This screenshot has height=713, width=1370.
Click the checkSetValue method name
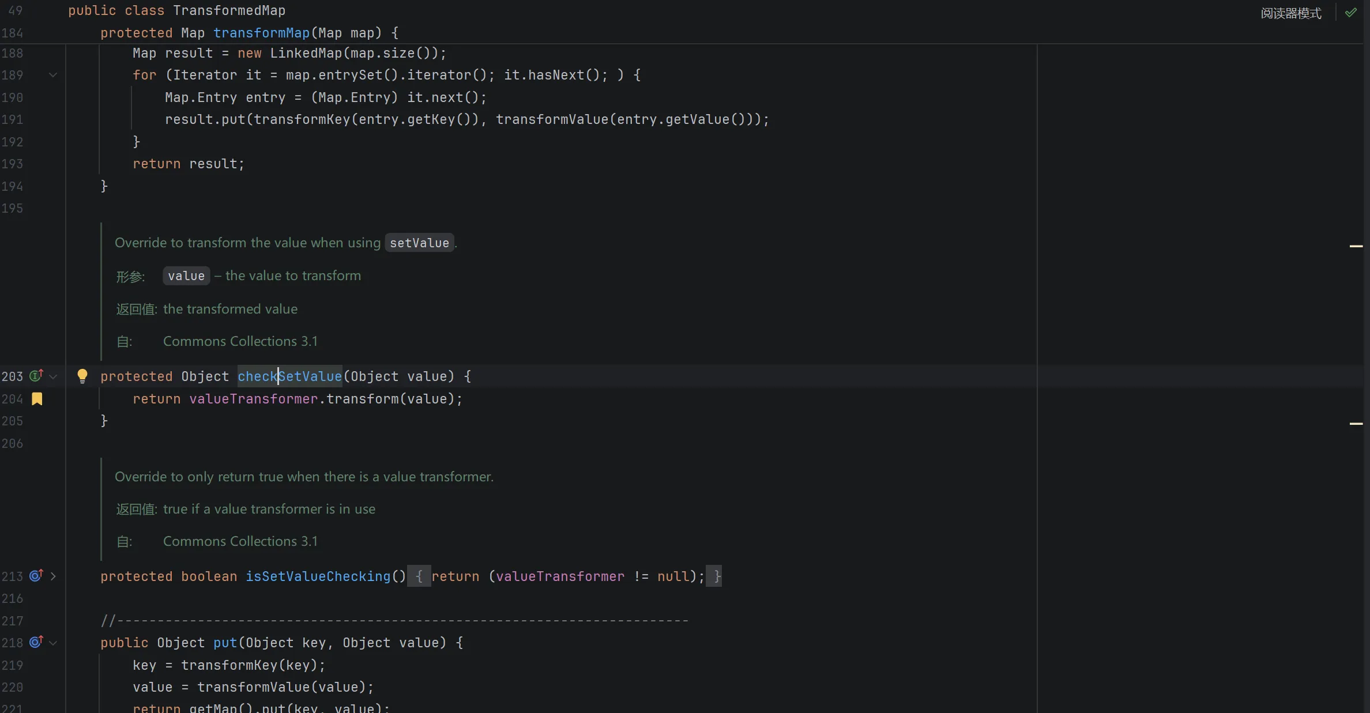(289, 376)
